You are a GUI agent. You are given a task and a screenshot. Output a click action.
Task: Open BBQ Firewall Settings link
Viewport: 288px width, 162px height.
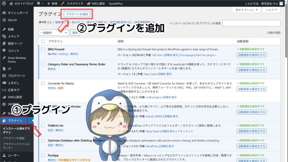click(x=63, y=54)
